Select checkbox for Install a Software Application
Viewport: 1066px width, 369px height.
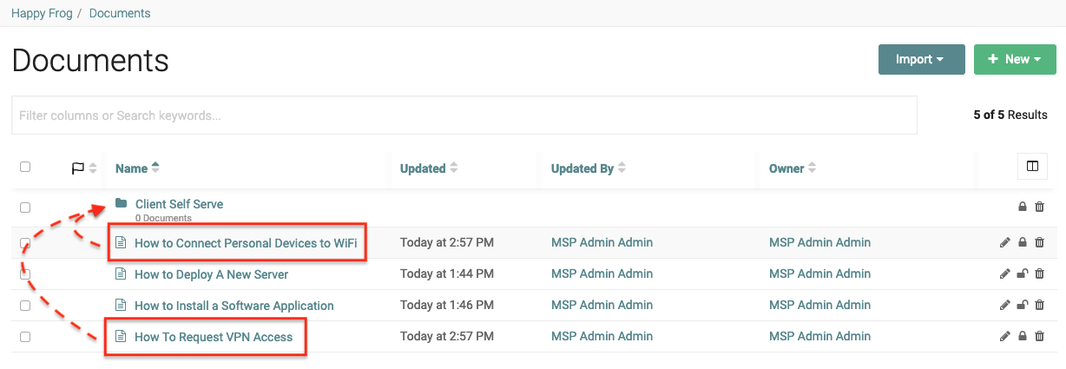[25, 306]
